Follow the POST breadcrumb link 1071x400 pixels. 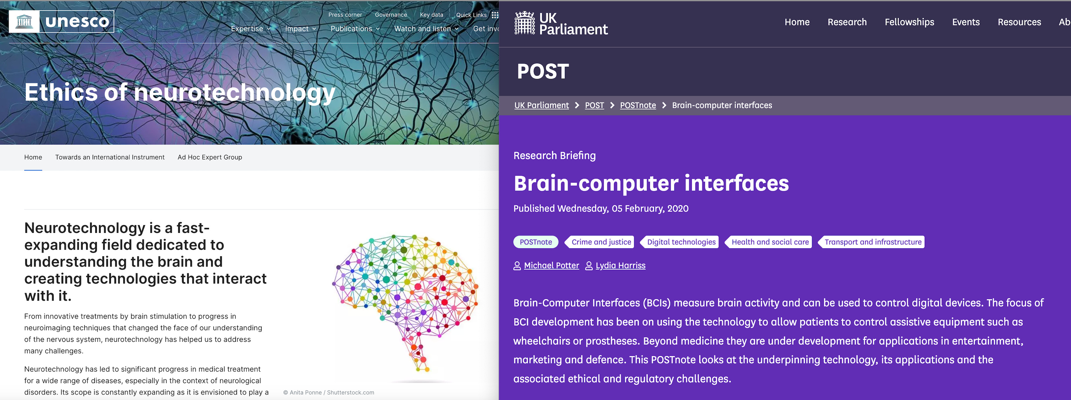594,105
